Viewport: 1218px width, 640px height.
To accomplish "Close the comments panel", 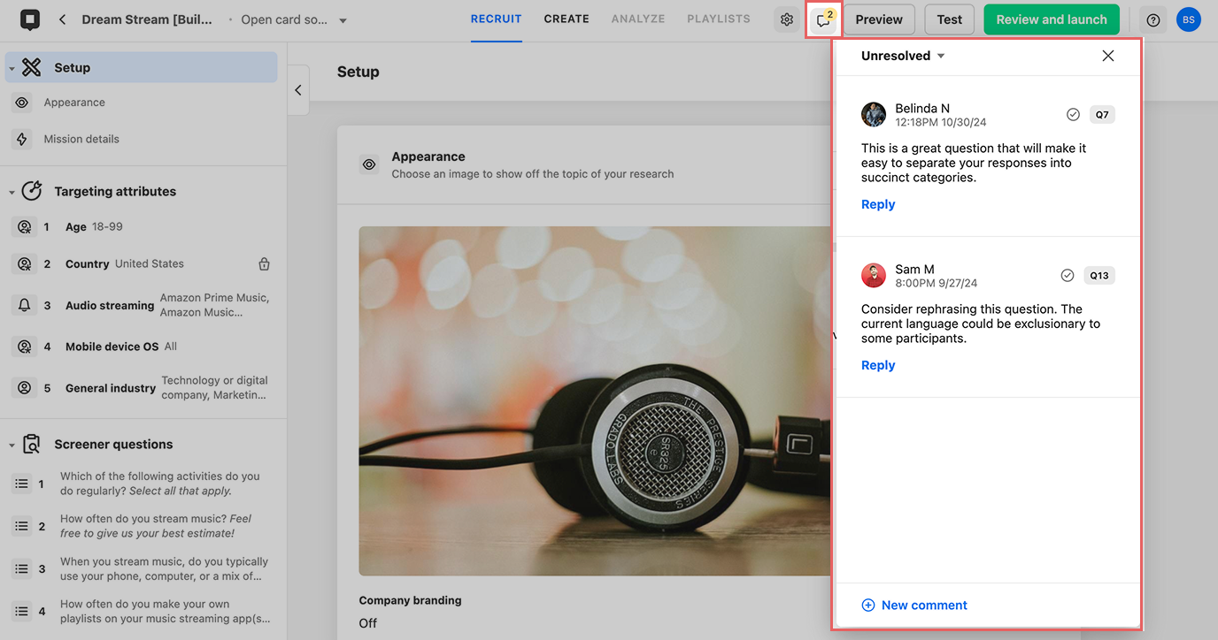I will [1108, 56].
